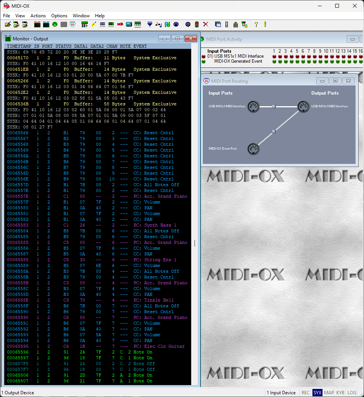Toggle KYB in the status bar
The width and height of the screenshot is (364, 397).
pos(340,393)
